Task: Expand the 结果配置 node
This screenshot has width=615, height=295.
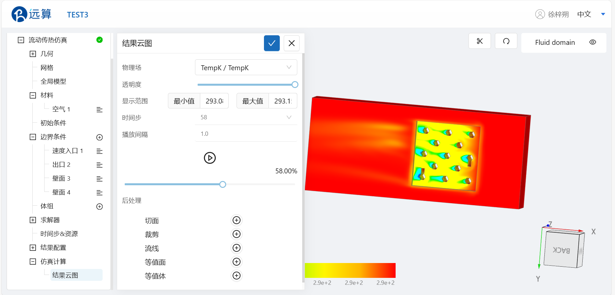Action: pos(33,248)
